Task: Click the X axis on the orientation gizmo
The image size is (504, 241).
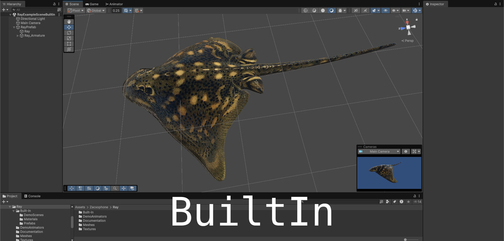Action: (x=407, y=23)
